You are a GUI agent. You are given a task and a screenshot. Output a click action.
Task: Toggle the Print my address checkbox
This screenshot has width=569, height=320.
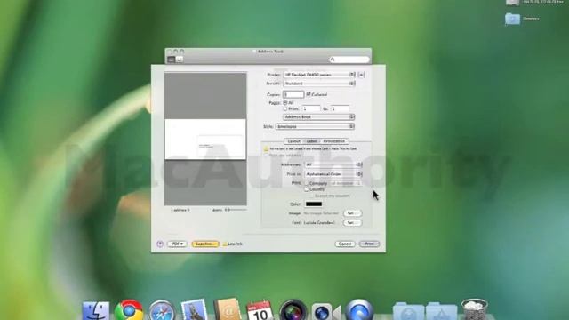tap(266, 156)
